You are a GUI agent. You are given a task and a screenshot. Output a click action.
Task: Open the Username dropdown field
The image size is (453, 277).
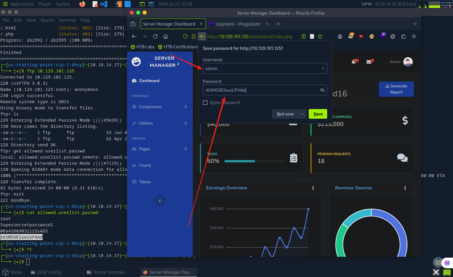tap(265, 69)
